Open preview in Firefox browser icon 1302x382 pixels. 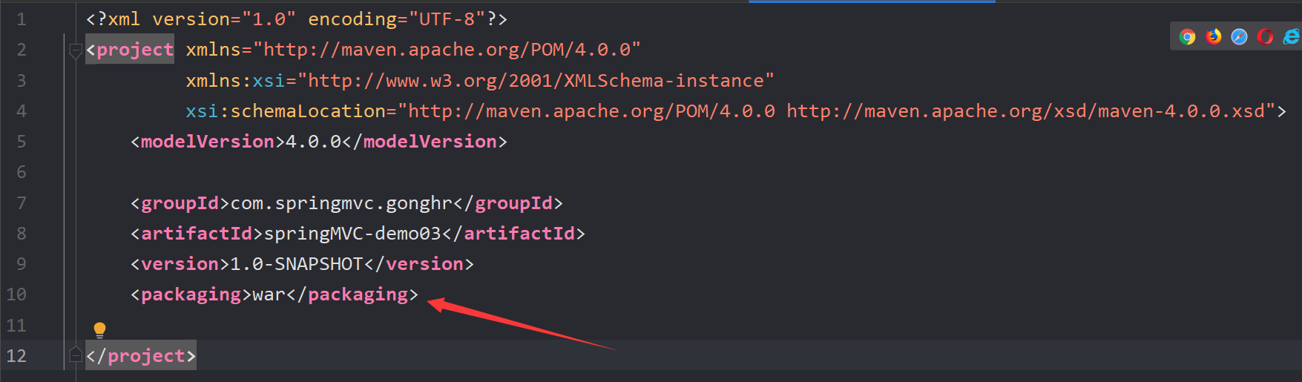[1214, 36]
